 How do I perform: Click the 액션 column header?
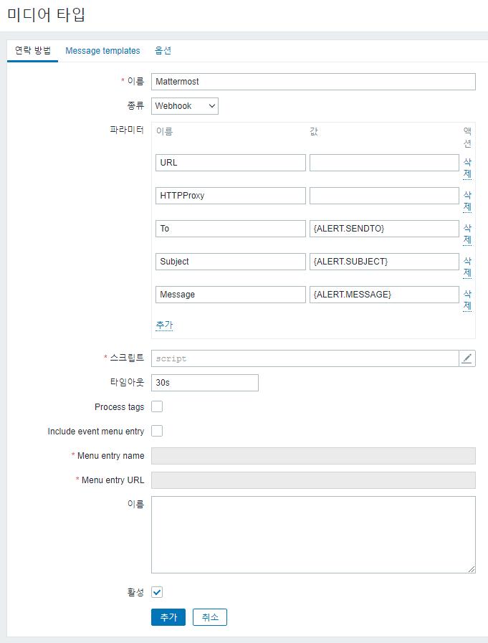pos(467,138)
